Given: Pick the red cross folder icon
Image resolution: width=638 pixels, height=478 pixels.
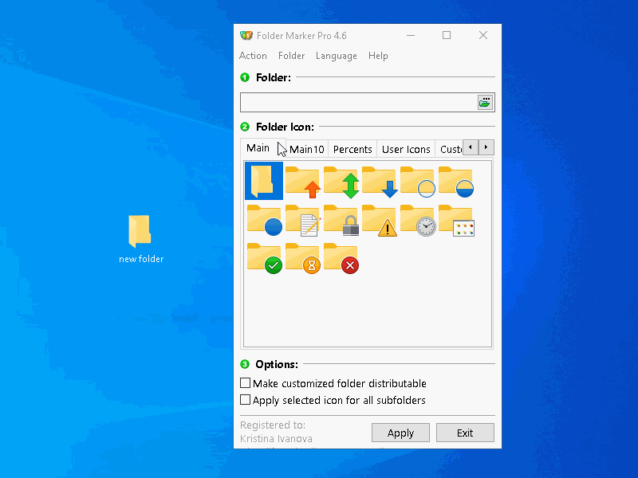Looking at the screenshot, I should (x=341, y=257).
